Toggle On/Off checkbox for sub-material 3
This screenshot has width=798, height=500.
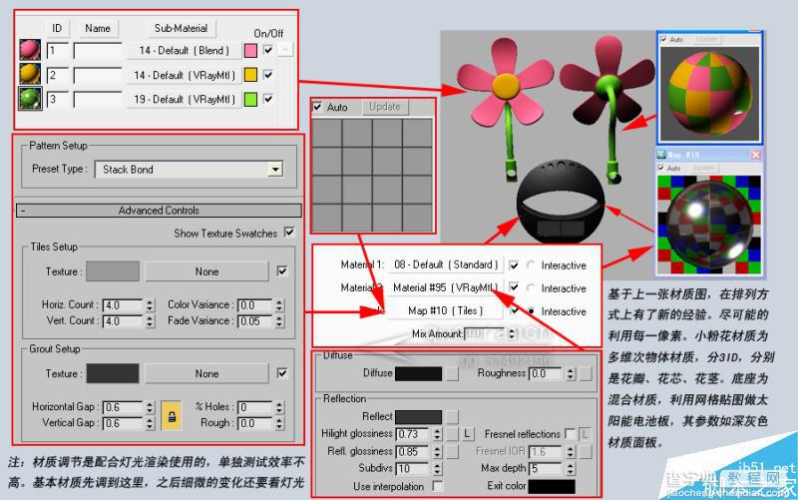[x=268, y=99]
